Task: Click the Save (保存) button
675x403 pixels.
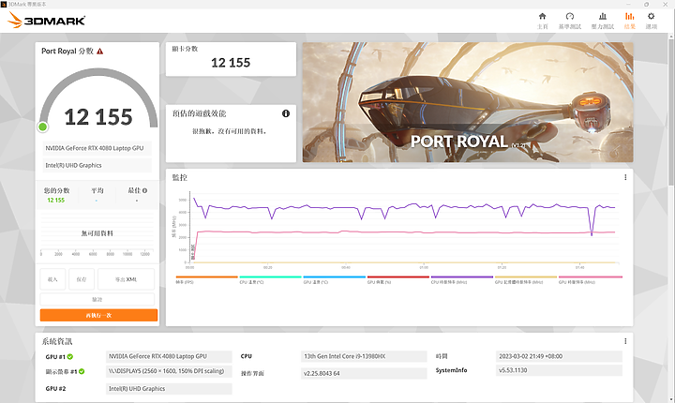Action: tap(82, 279)
